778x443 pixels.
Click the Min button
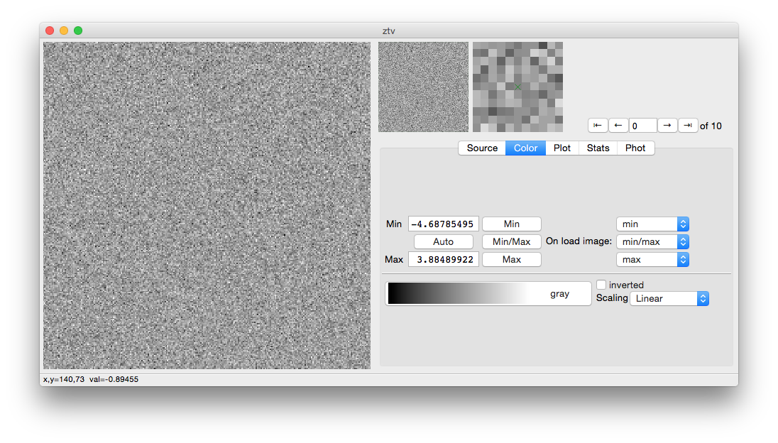(x=512, y=224)
